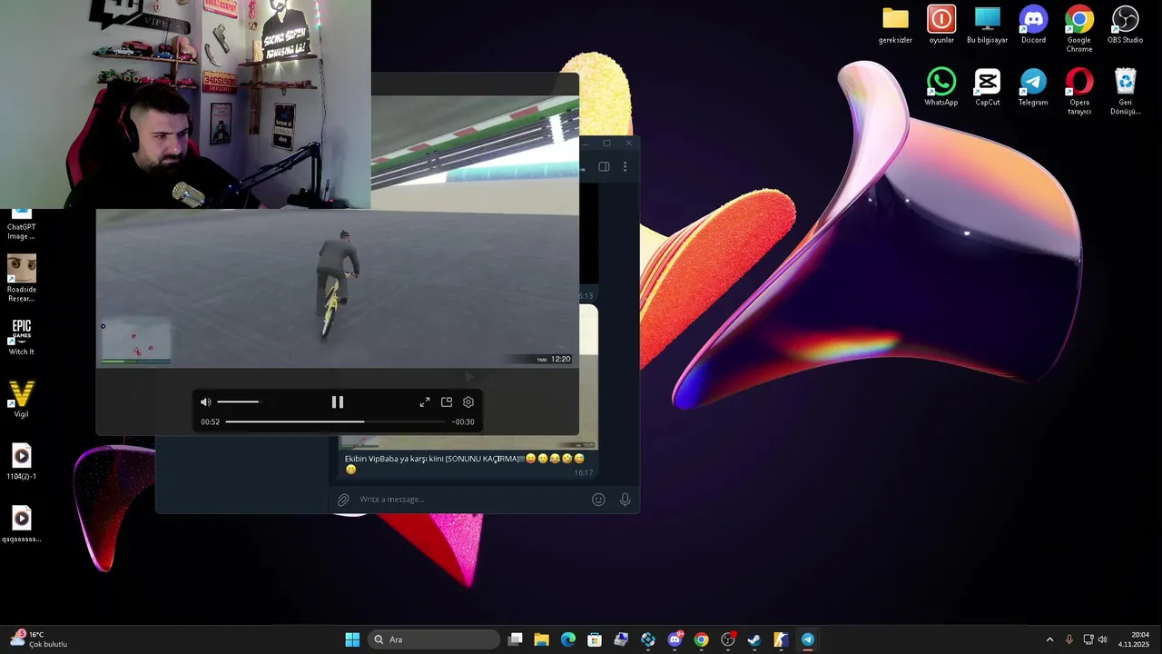Open picture-in-picture mode in video player

(x=447, y=402)
